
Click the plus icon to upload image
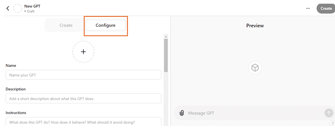click(x=83, y=52)
